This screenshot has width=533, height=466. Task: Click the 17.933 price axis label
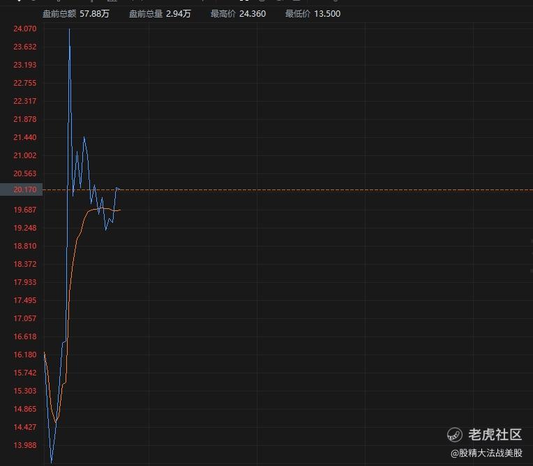click(25, 282)
